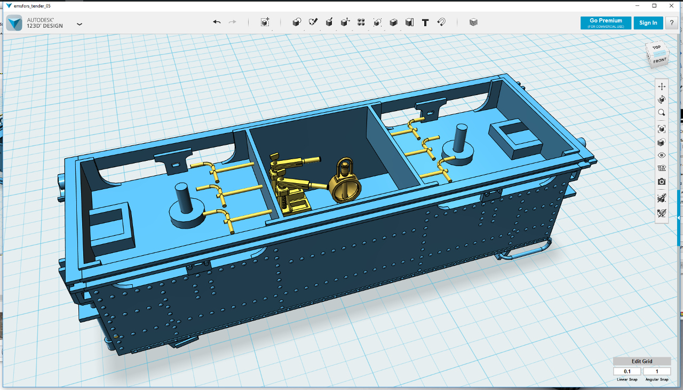This screenshot has height=390, width=683.
Task: Open the view style cube icon
Action: [x=662, y=142]
